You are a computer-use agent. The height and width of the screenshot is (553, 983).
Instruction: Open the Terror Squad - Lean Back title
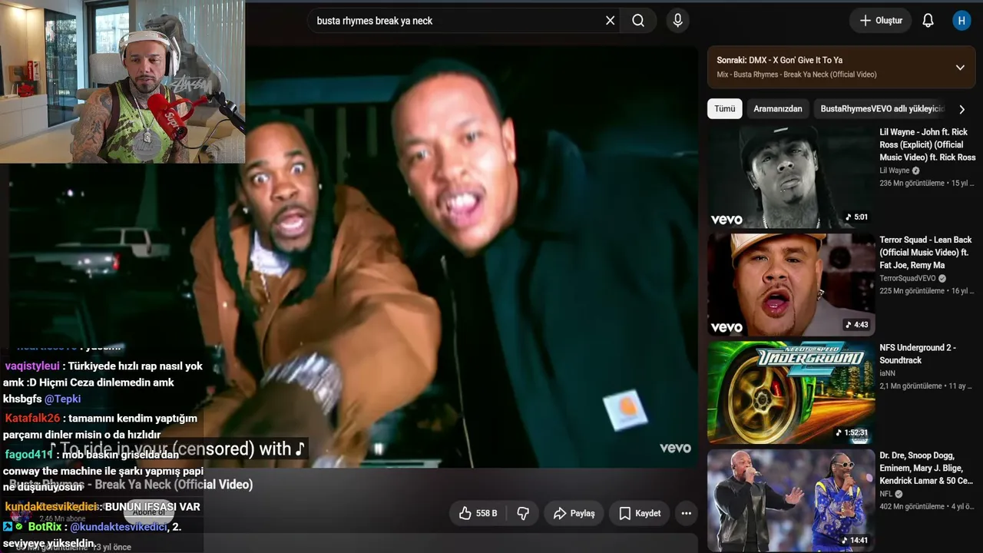[925, 252]
